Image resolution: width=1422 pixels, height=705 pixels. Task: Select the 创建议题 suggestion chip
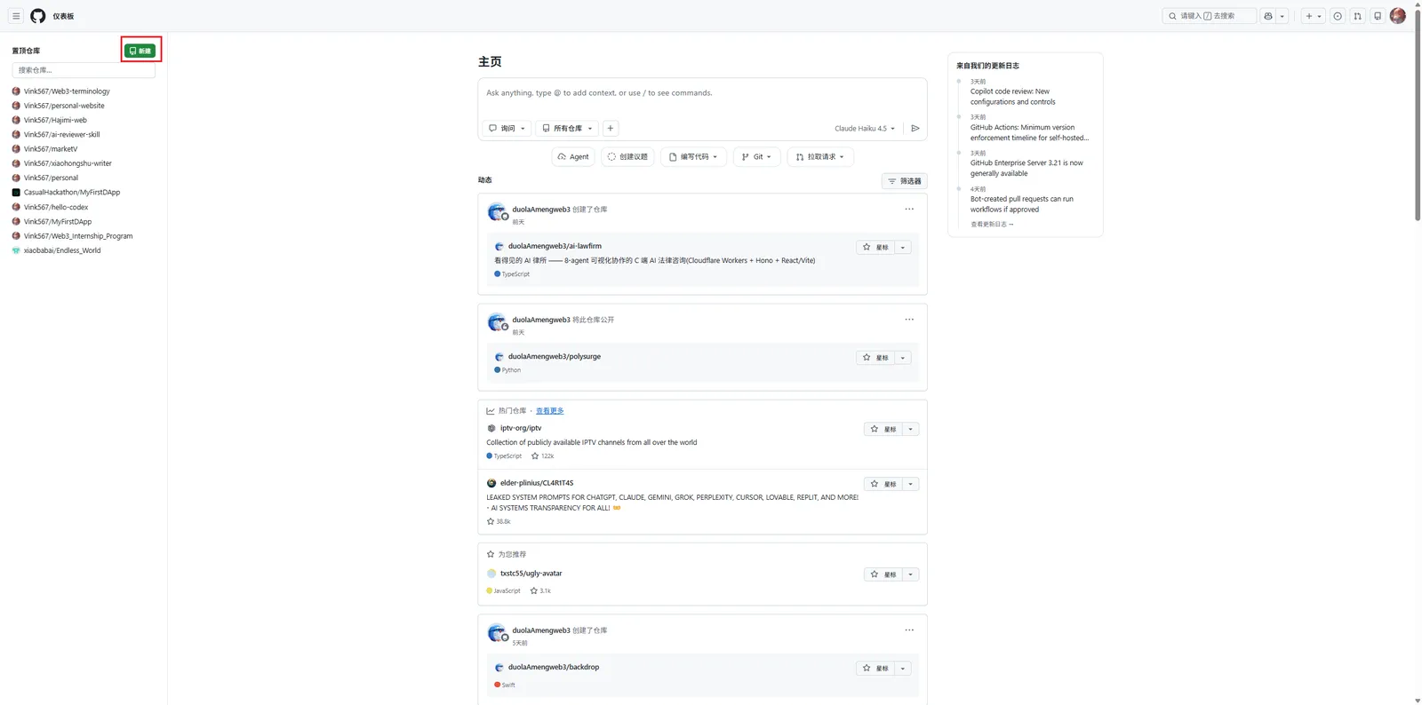pos(627,157)
